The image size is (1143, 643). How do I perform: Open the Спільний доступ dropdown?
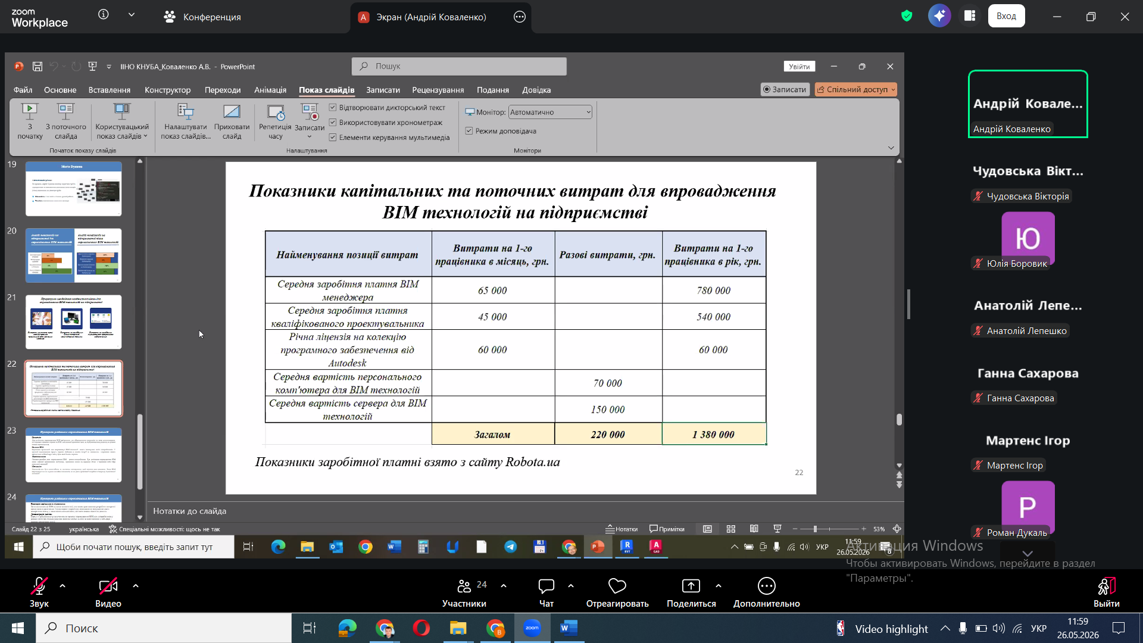coord(855,89)
